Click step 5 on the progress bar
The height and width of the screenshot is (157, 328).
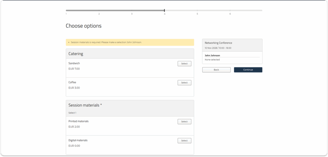click(x=197, y=14)
